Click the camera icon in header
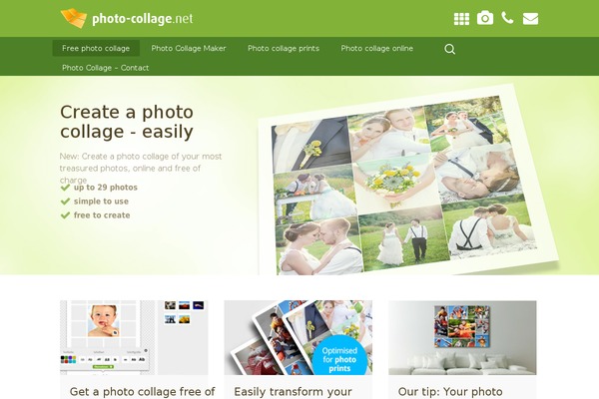The height and width of the screenshot is (399, 599). (485, 18)
